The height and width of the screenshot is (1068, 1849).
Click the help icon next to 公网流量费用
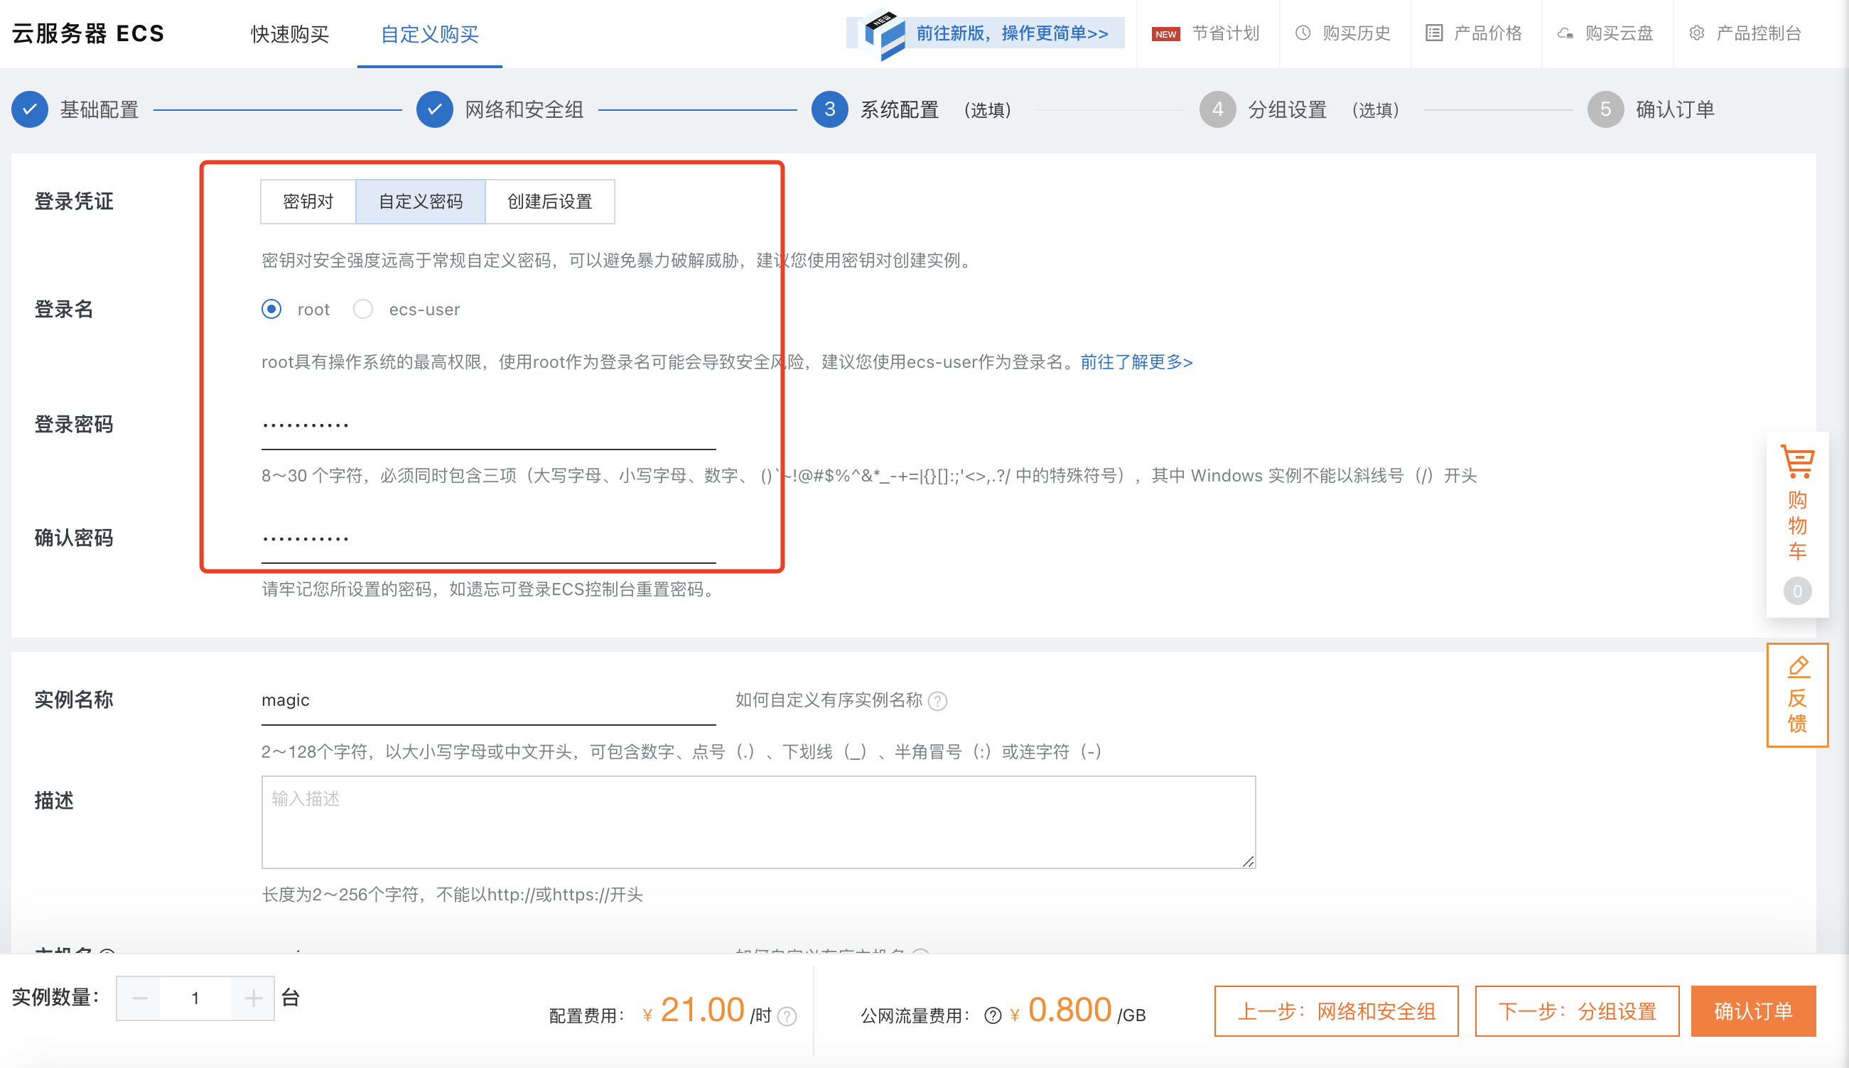(992, 1015)
